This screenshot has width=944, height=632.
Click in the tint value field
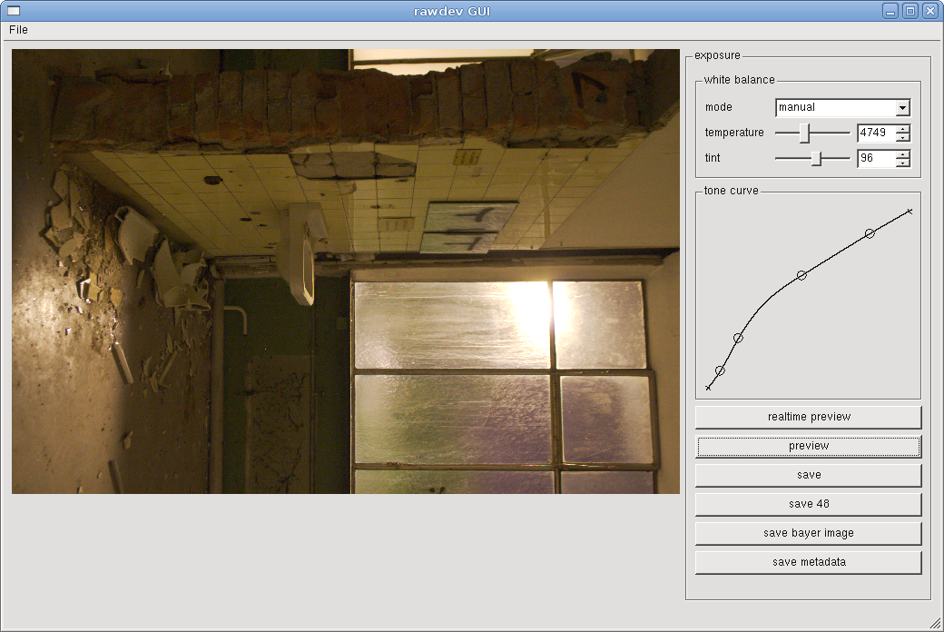[x=875, y=159]
